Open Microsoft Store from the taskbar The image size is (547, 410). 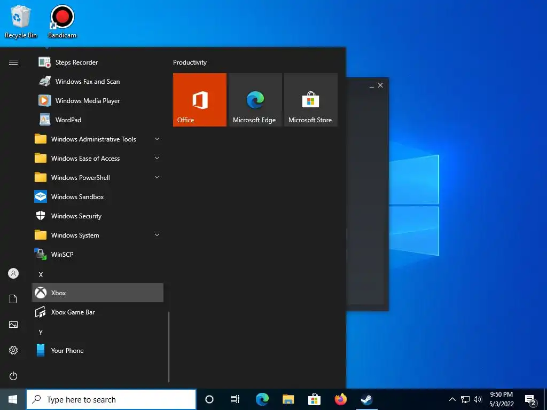[x=314, y=399]
